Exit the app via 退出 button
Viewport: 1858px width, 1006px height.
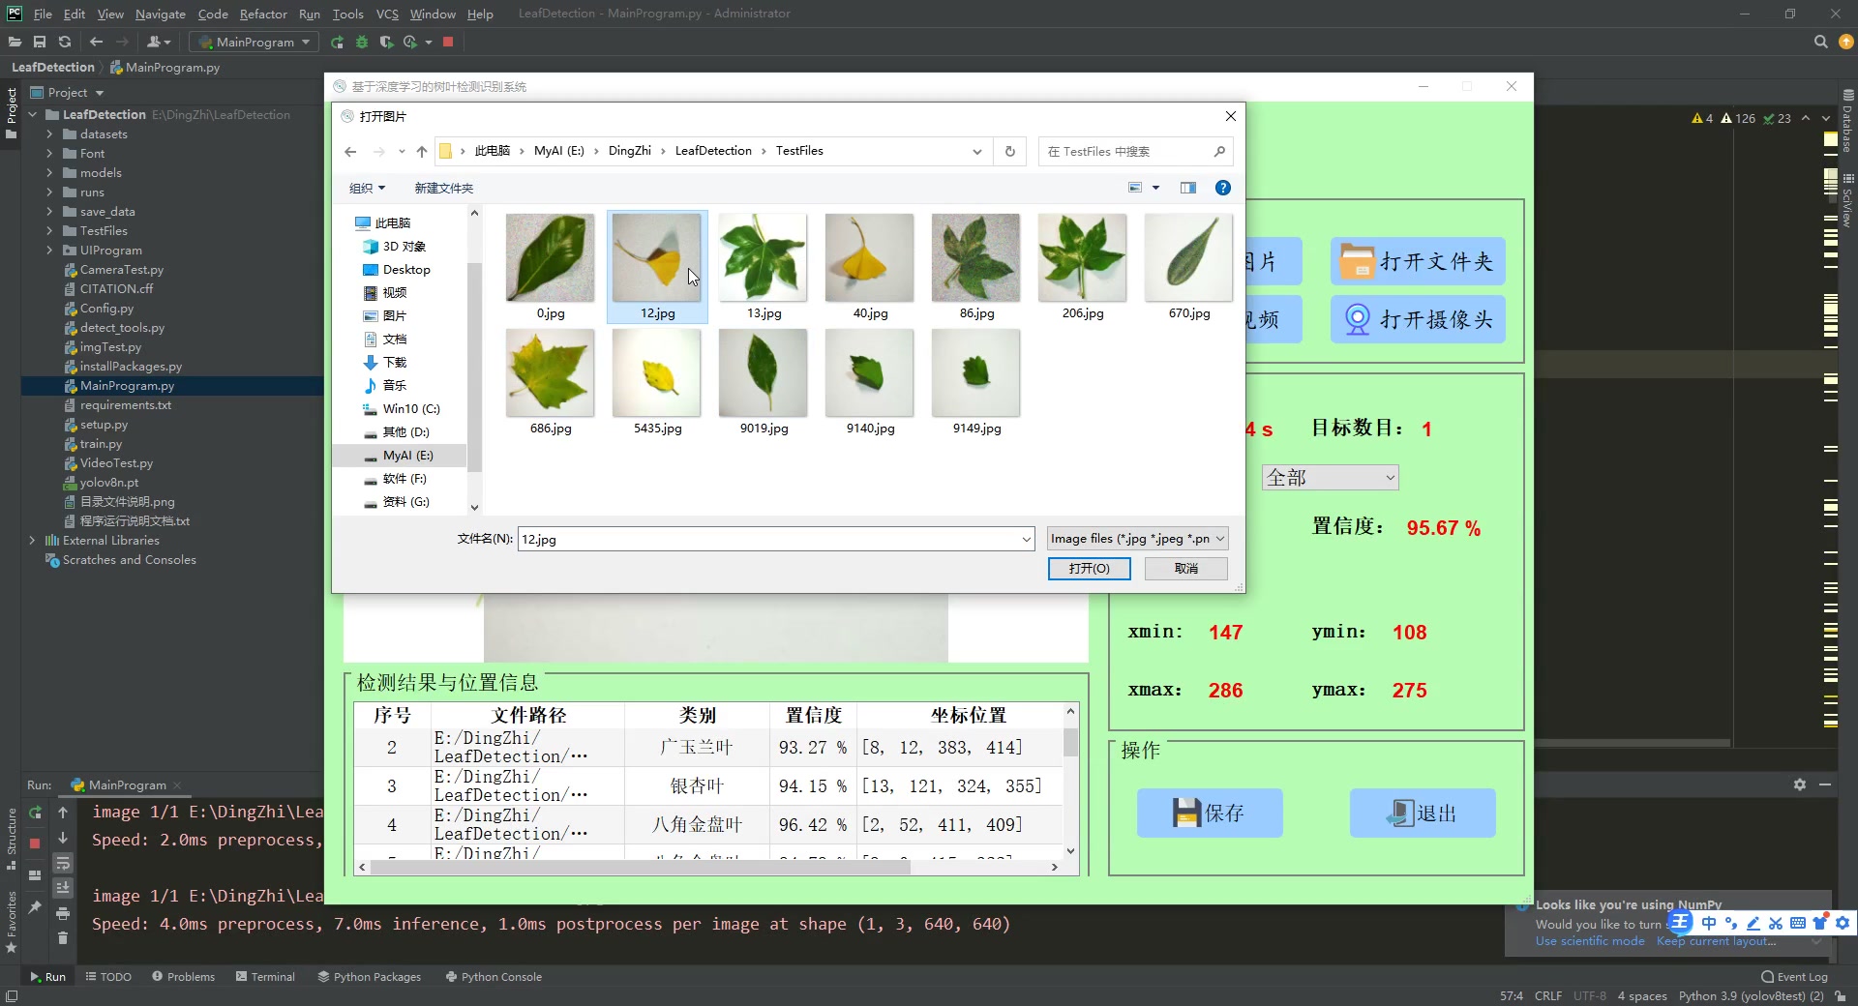click(1422, 814)
